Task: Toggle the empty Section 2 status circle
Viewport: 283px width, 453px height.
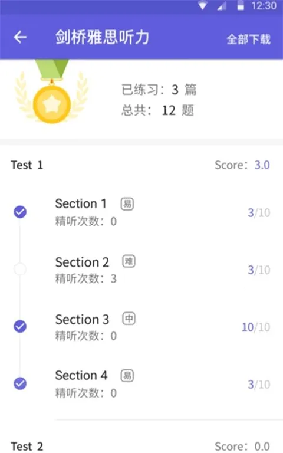Action: (20, 269)
